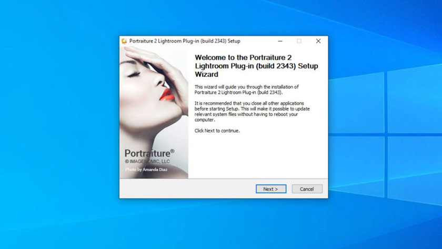Select the 'Welcome to the Portraiture 2' heading
Image resolution: width=442 pixels, height=249 pixels.
256,66
